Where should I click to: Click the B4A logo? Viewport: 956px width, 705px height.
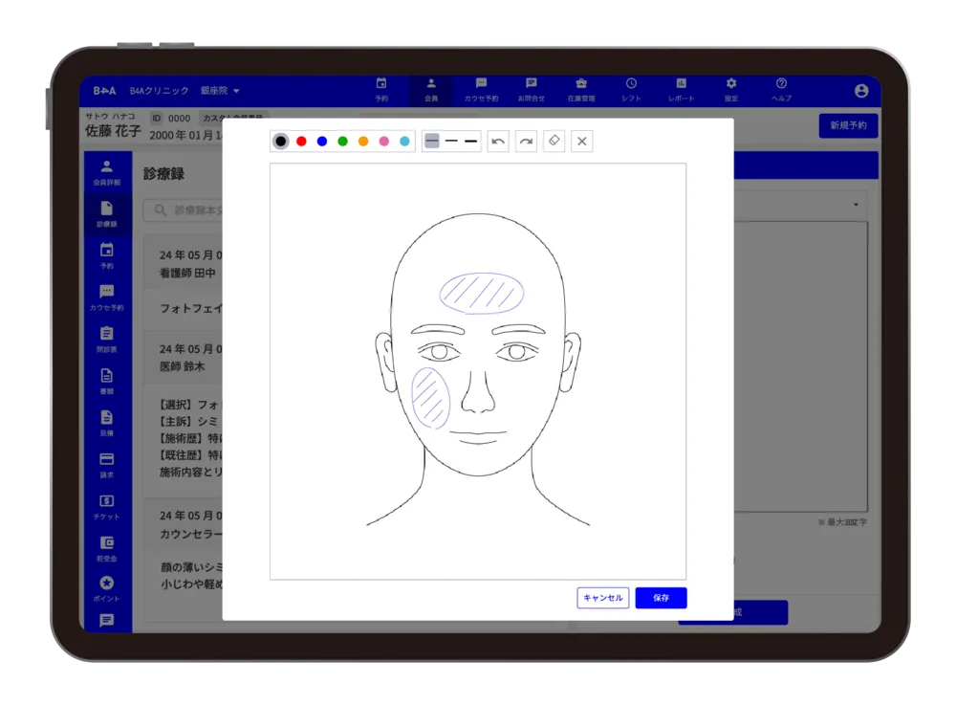[x=104, y=91]
